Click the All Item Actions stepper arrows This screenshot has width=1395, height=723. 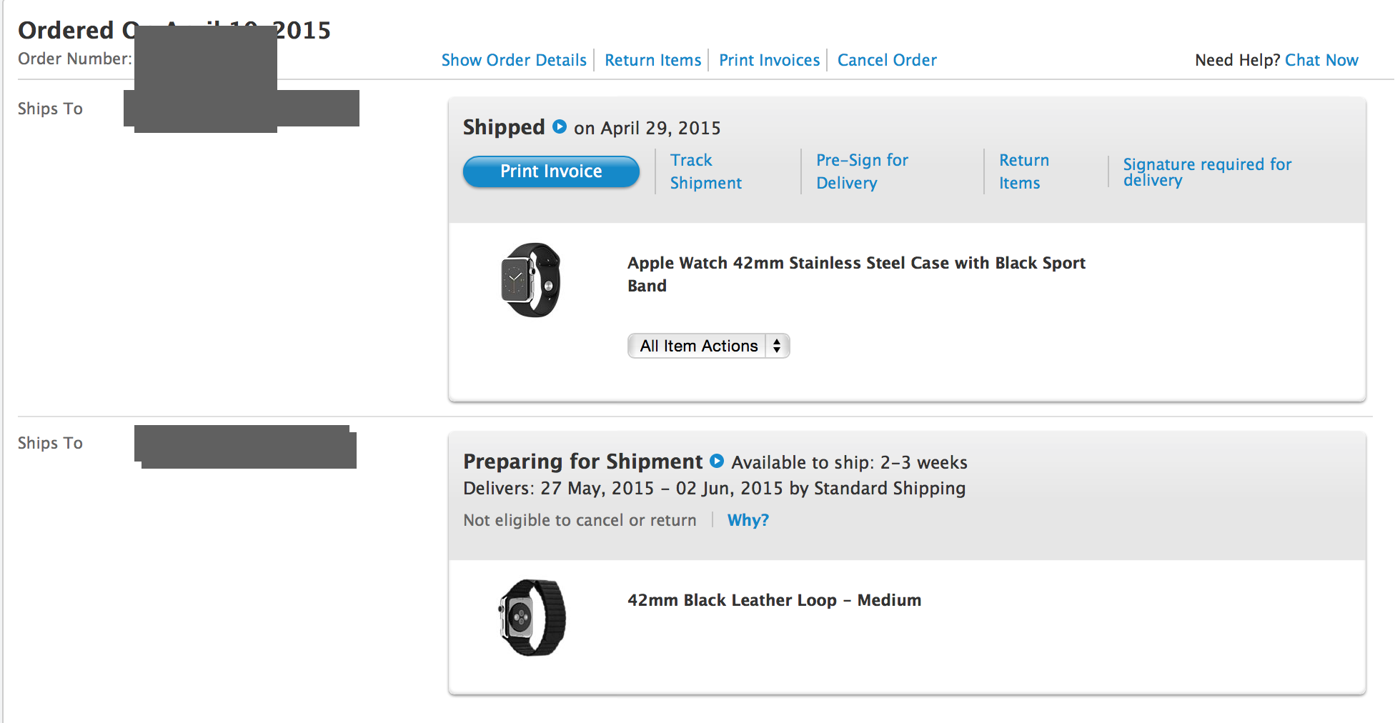pyautogui.click(x=777, y=346)
